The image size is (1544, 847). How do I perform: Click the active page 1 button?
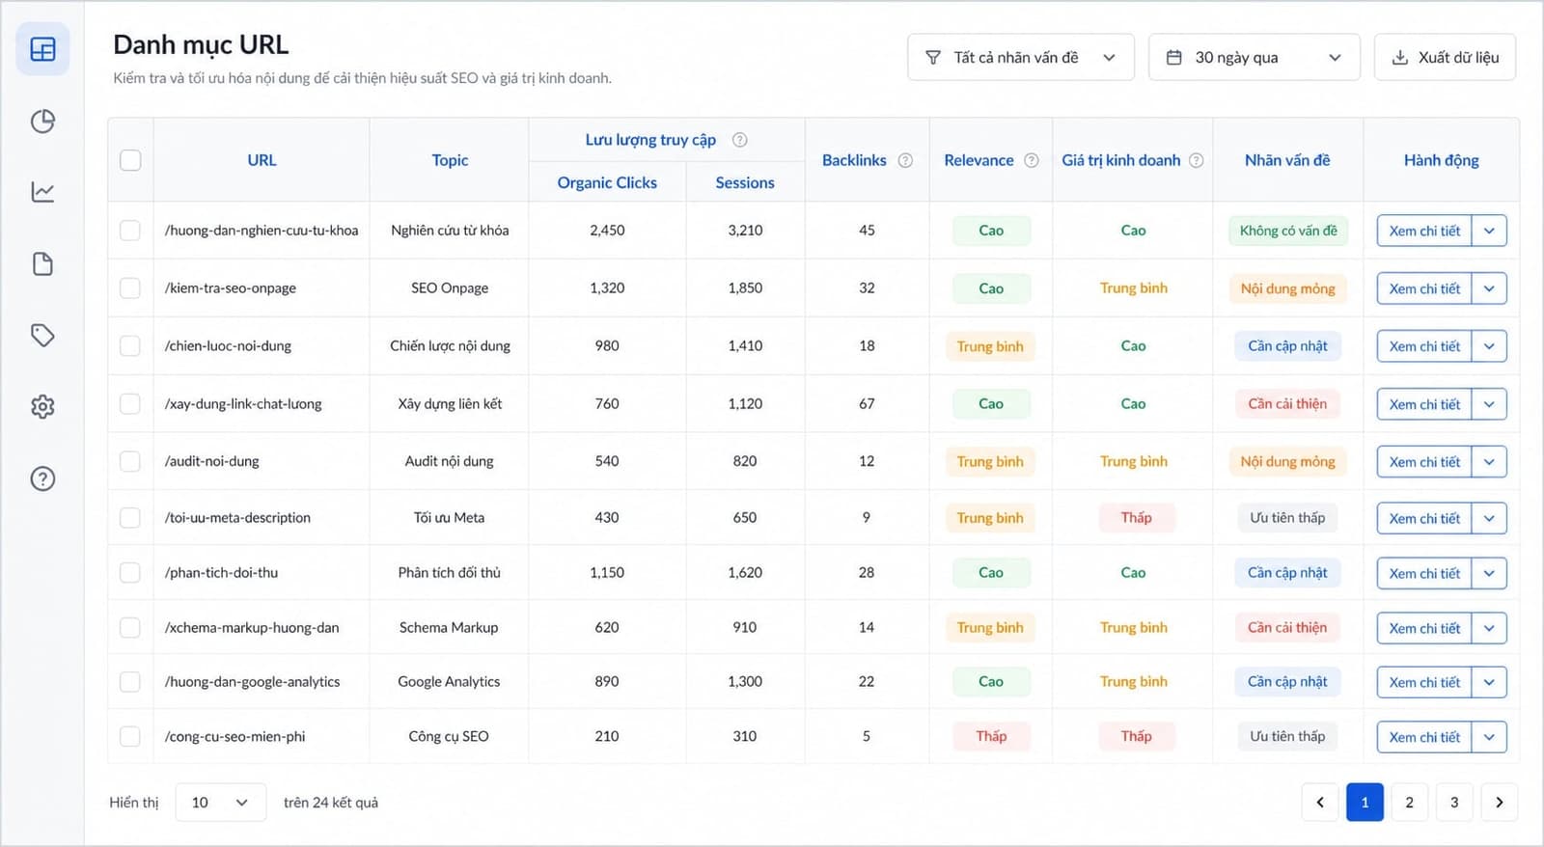point(1365,803)
